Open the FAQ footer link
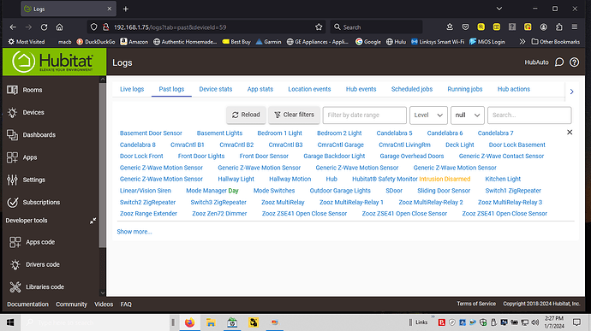Image resolution: width=591 pixels, height=331 pixels. coord(126,304)
